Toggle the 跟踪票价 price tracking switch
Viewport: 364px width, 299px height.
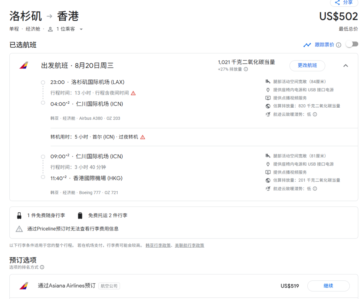click(352, 45)
